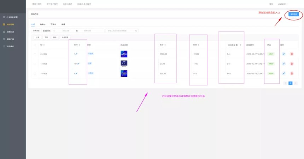Sort the table by the 库存 column
304x159 pixels.
tap(196, 45)
